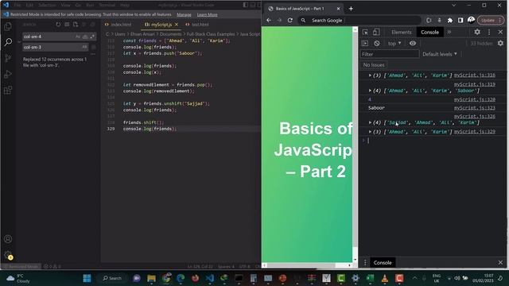Switch to index.html editor tab

click(x=119, y=25)
